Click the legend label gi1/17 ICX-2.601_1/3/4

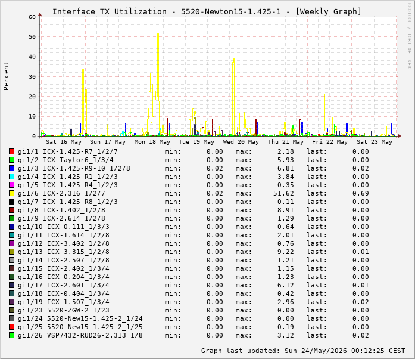tap(64, 285)
